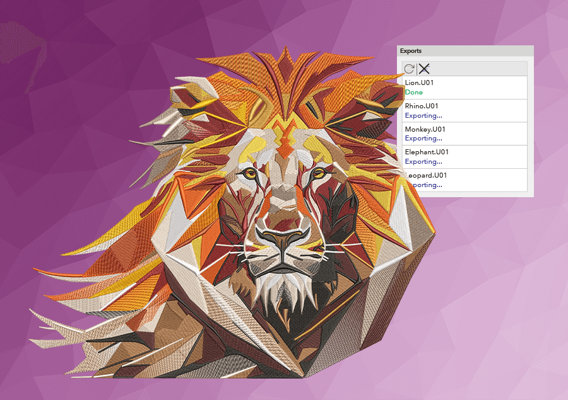Image resolution: width=568 pixels, height=400 pixels.
Task: Click empty toolbar area right of the X icon
Action: pyautogui.click(x=480, y=69)
